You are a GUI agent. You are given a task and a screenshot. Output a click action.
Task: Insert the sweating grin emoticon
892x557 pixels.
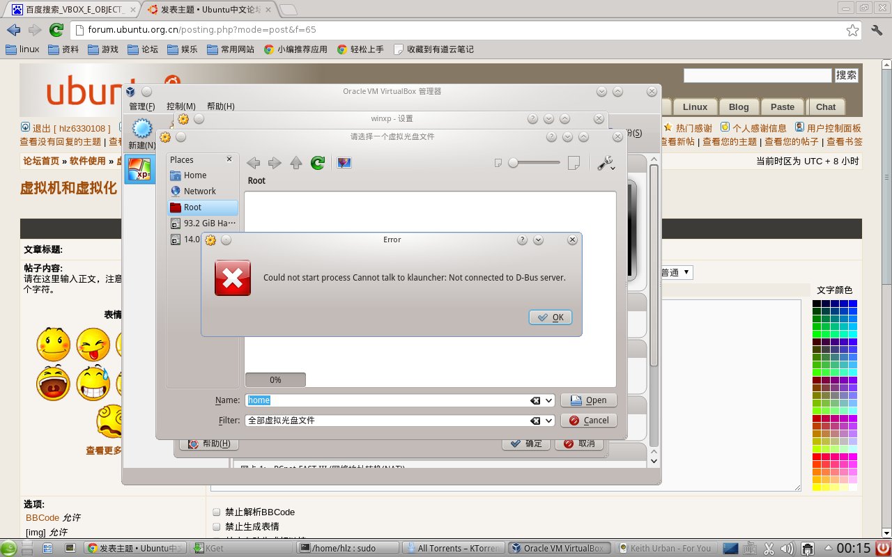93,383
